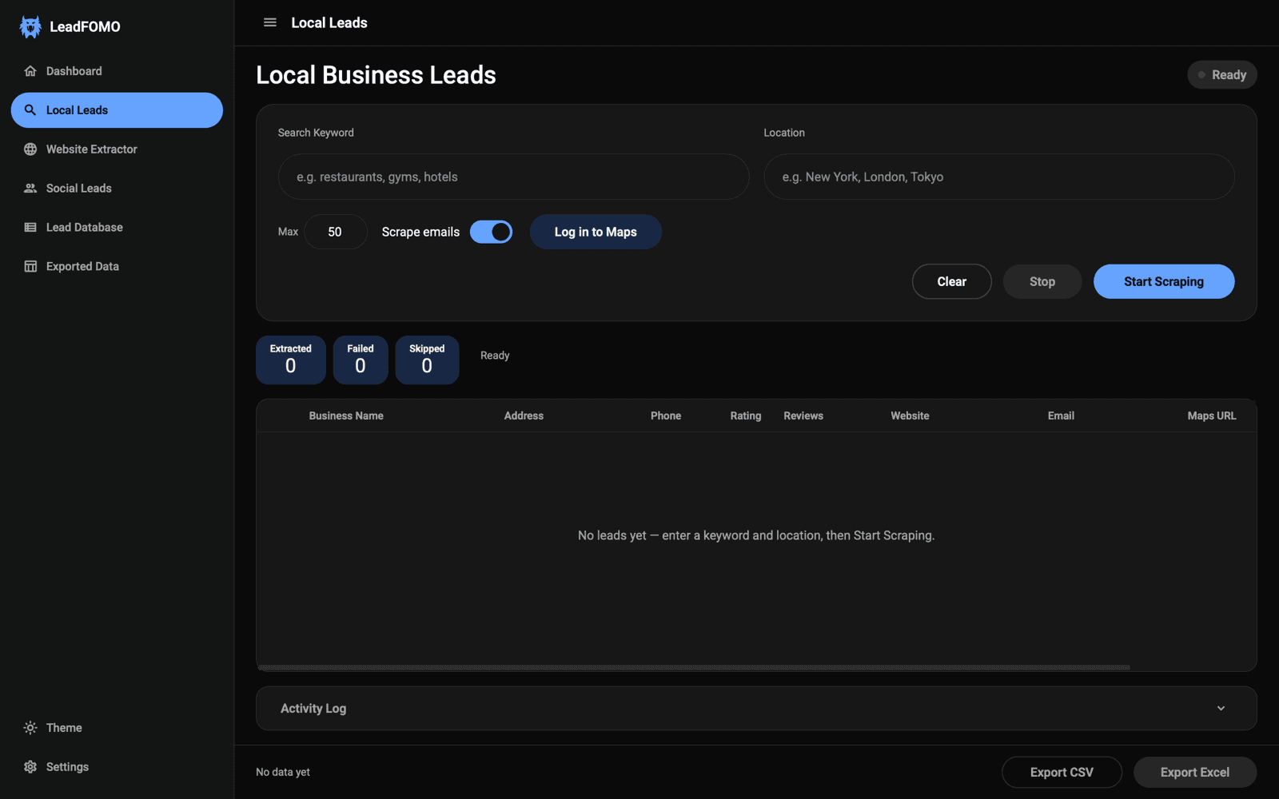Click the Ready status badge

point(1222,75)
